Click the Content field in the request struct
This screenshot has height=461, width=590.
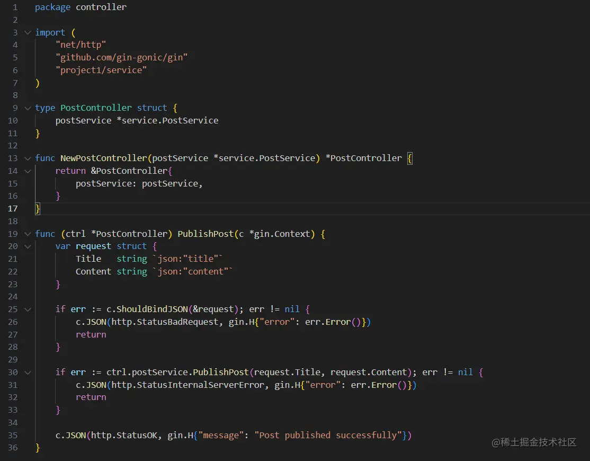93,272
